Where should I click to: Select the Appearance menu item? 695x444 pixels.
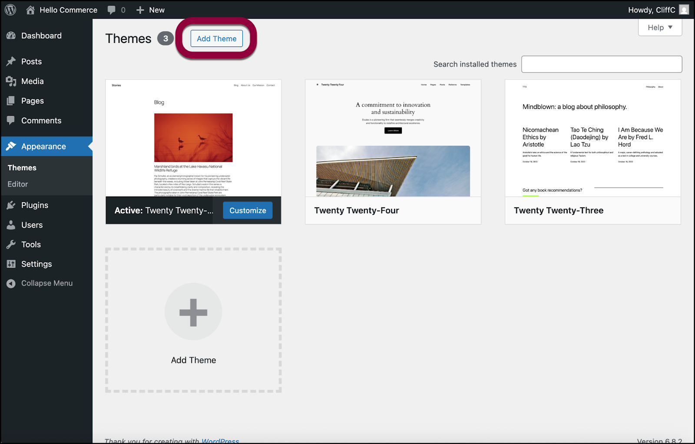pyautogui.click(x=46, y=147)
